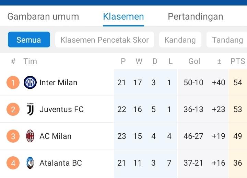Image resolution: width=247 pixels, height=178 pixels.
Task: Click the Inter Milan club crest icon
Action: 30,82
